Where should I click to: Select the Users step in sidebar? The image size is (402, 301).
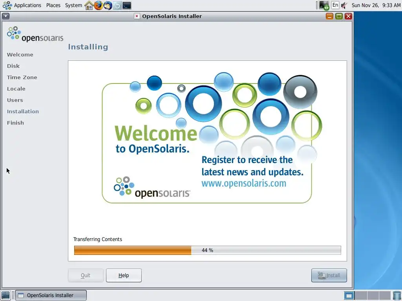click(15, 100)
